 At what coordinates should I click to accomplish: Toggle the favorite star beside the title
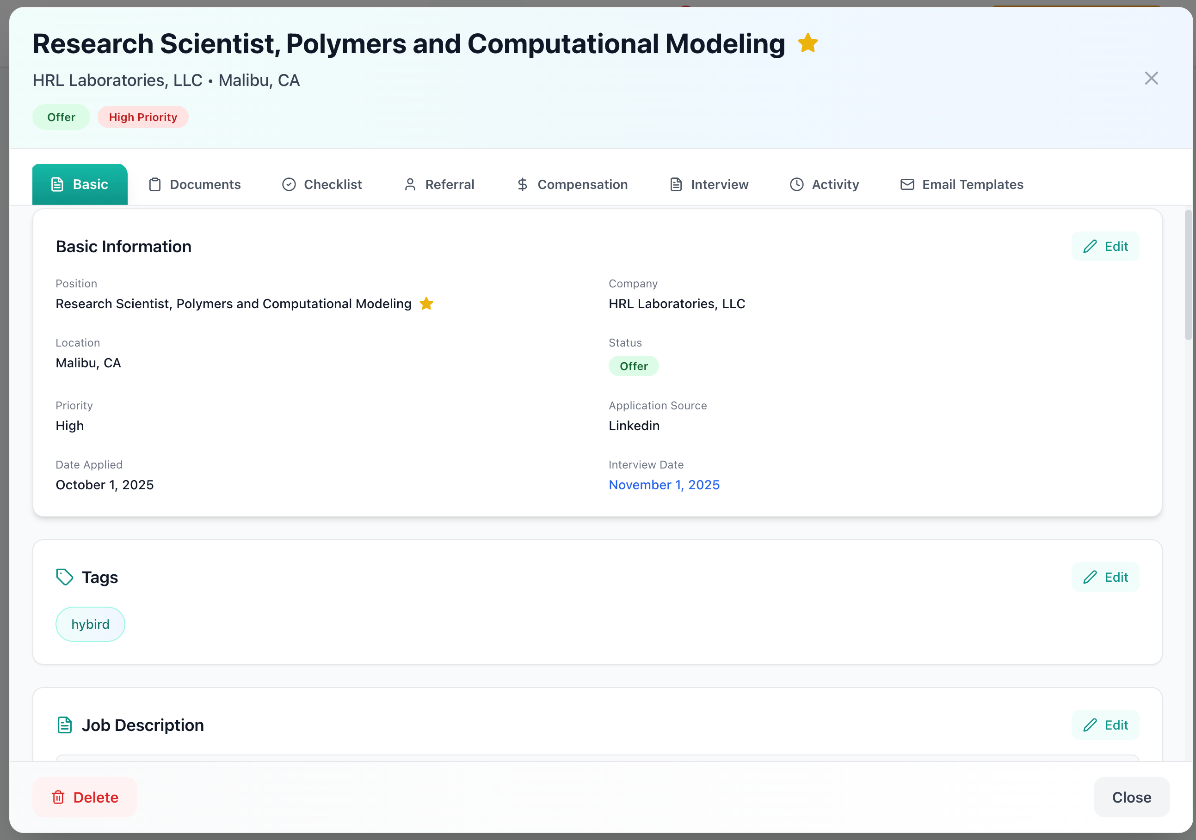pos(808,43)
